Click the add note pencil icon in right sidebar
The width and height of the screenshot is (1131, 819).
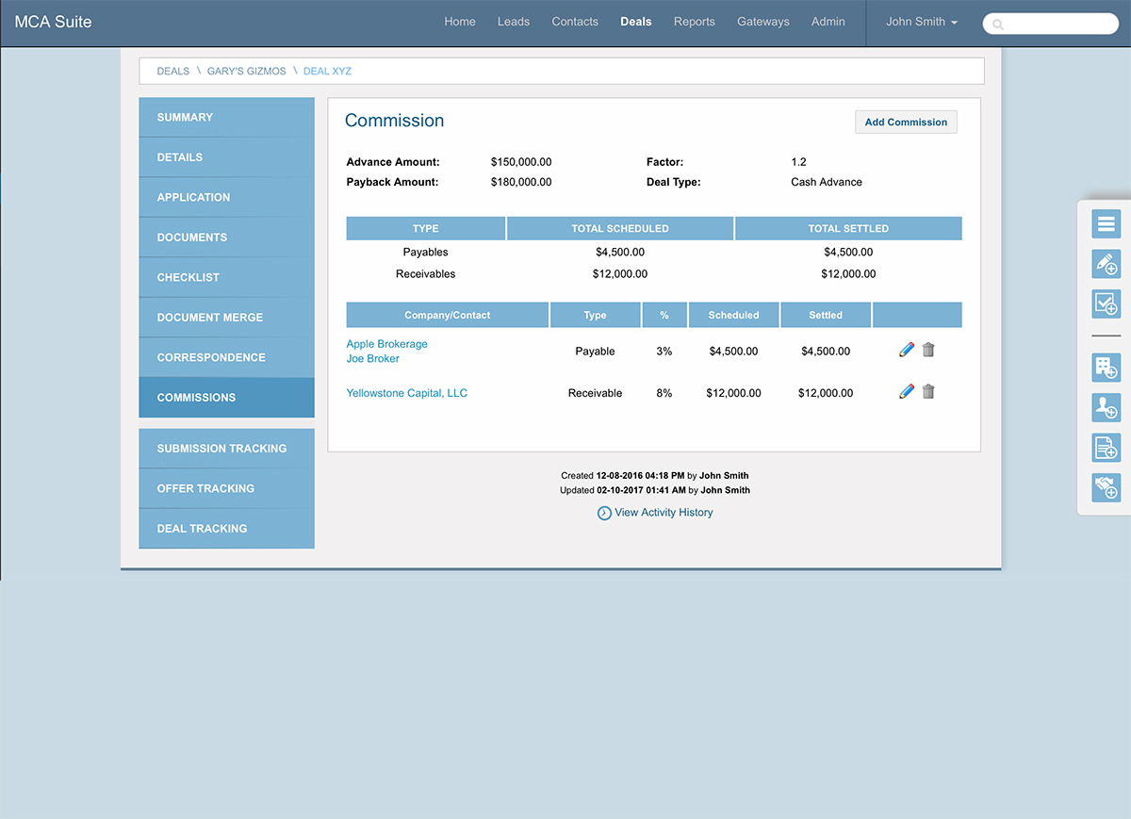[x=1106, y=264]
